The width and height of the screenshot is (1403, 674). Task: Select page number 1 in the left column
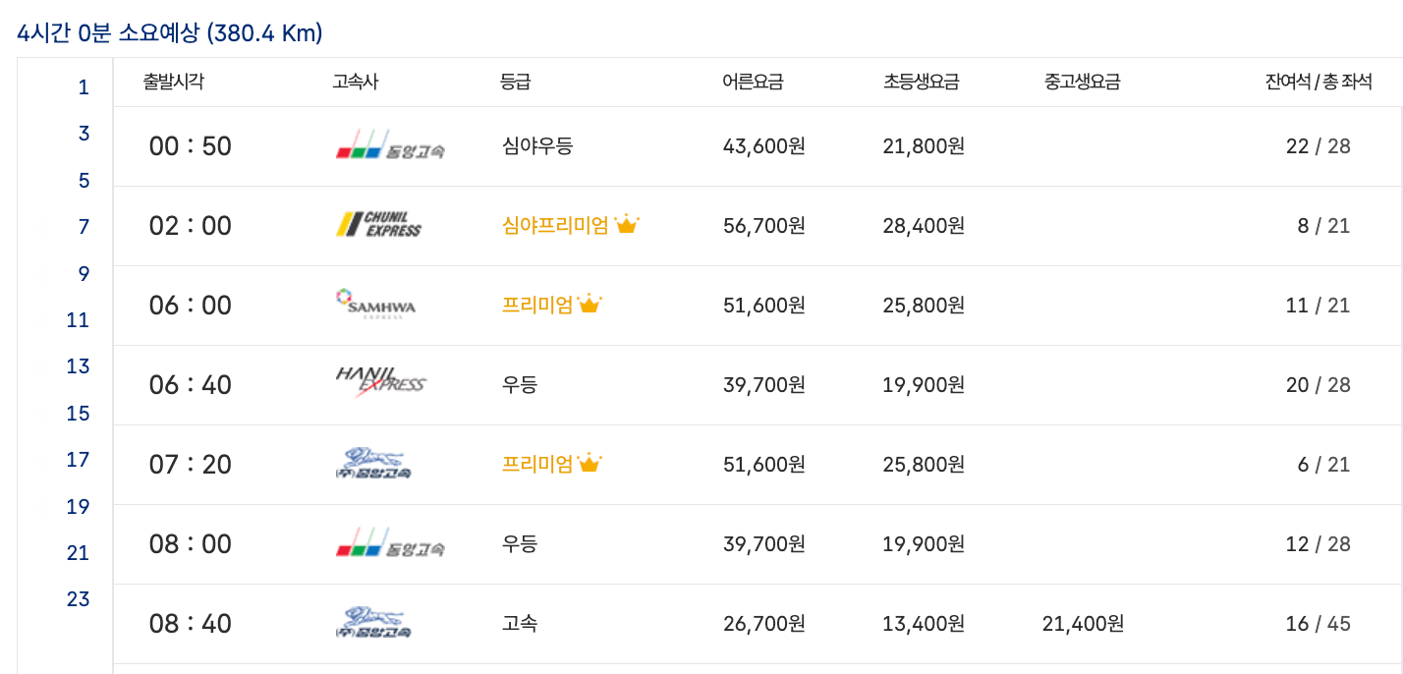[84, 86]
